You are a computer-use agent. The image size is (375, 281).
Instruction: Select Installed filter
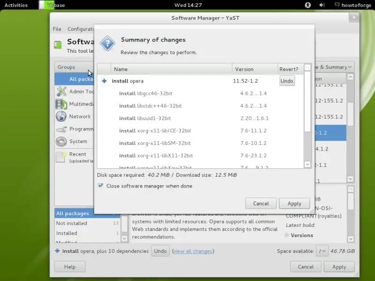(87, 233)
